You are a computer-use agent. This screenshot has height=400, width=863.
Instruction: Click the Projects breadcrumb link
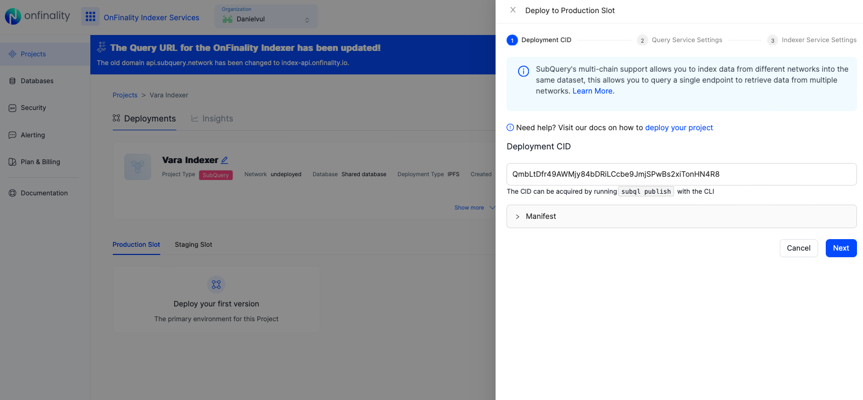click(125, 95)
